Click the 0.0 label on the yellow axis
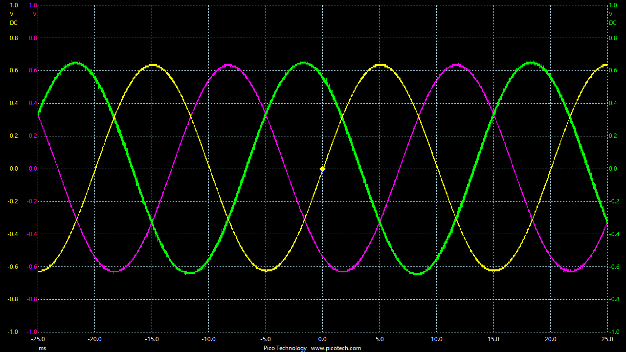Screen dimensions: 626x352 (13, 168)
